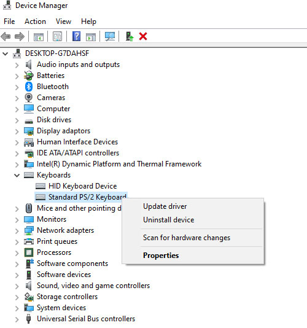Click the Cameras webcam icon
The width and height of the screenshot is (307, 328).
coord(29,98)
